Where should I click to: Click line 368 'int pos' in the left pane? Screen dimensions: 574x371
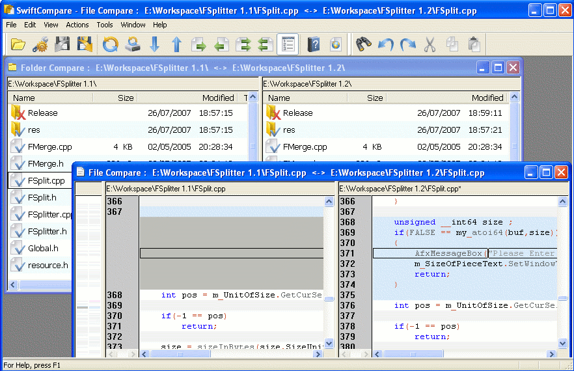tap(232, 295)
